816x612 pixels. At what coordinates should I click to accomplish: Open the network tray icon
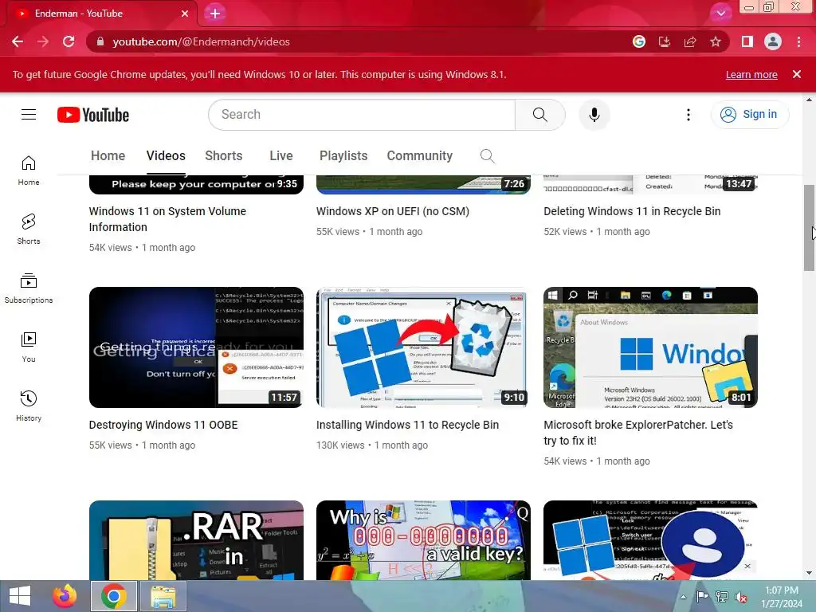(x=722, y=597)
